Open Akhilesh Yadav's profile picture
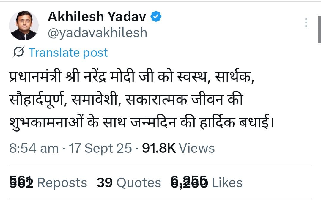The image size is (321, 200). (24, 26)
